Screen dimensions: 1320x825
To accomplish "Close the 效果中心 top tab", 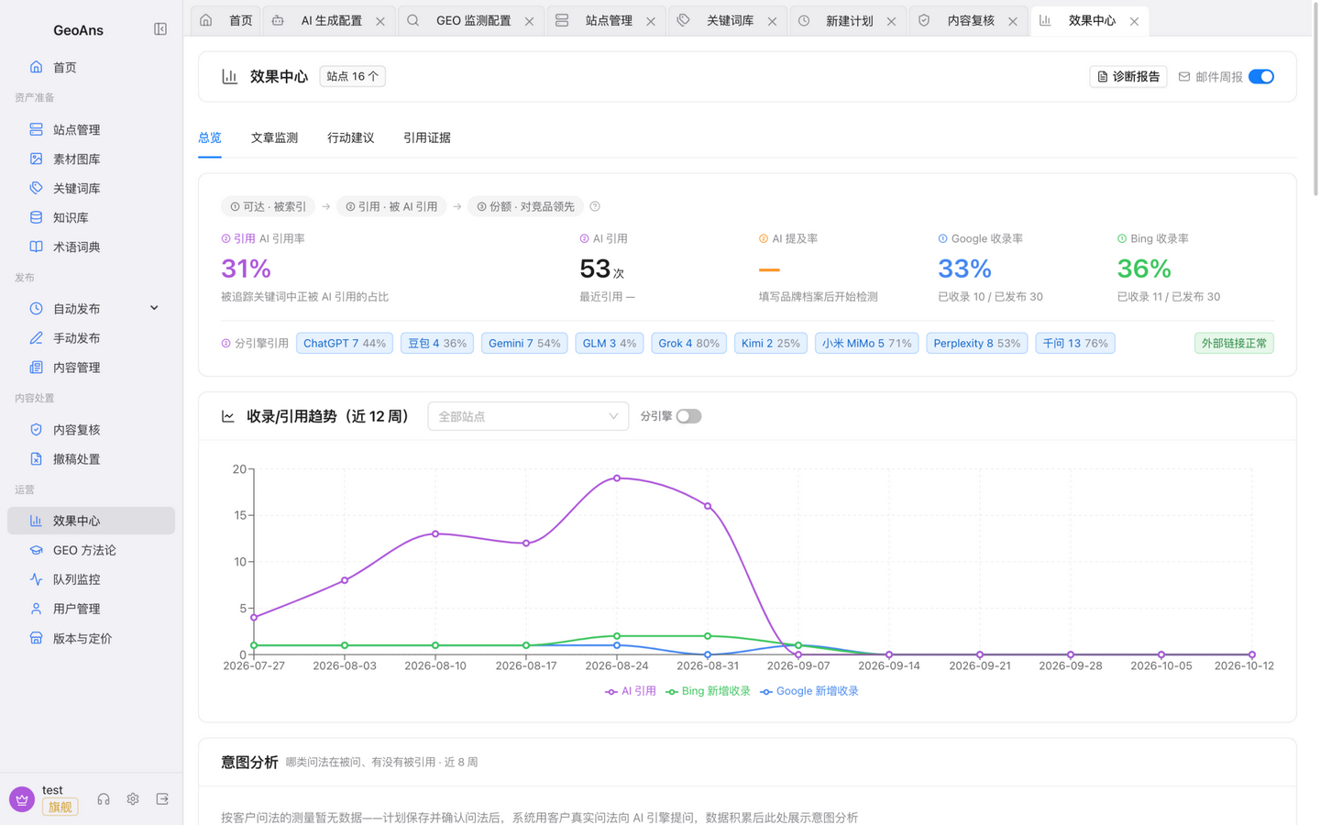I will tap(1134, 21).
